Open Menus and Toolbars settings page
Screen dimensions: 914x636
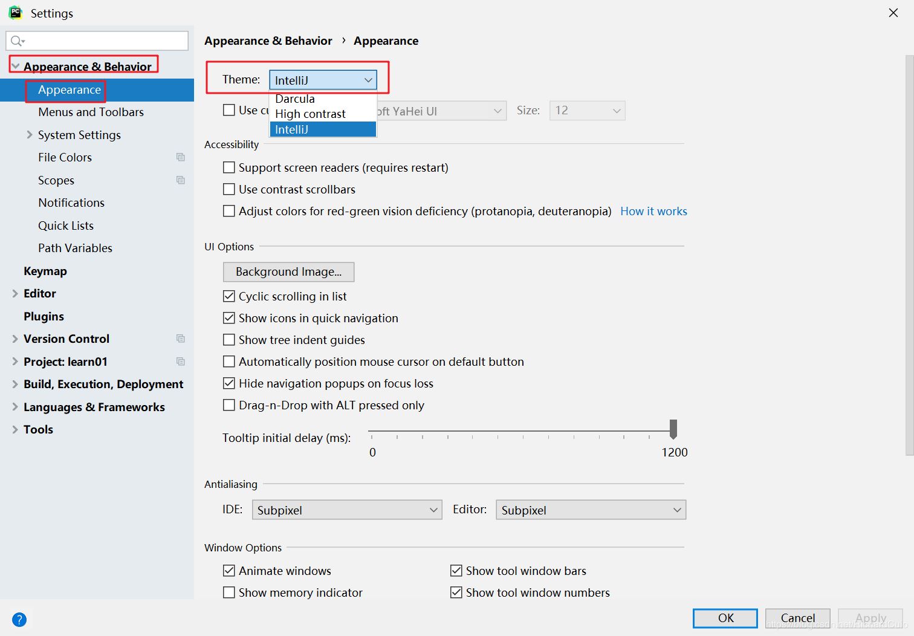pos(91,112)
